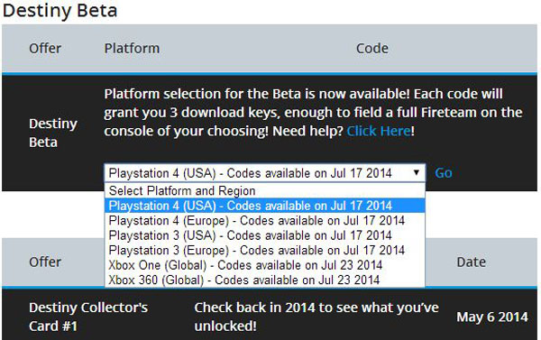This screenshot has width=541, height=340.
Task: Click 'Check back in 2014' message text
Action: (316, 317)
